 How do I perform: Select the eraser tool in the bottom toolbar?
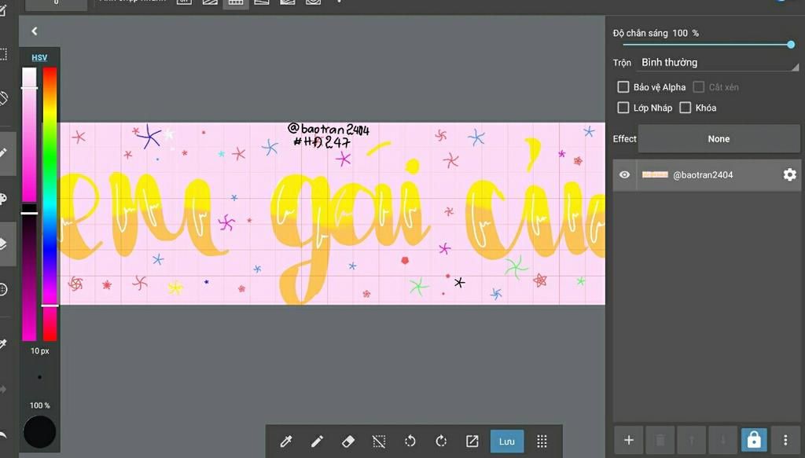coord(348,441)
